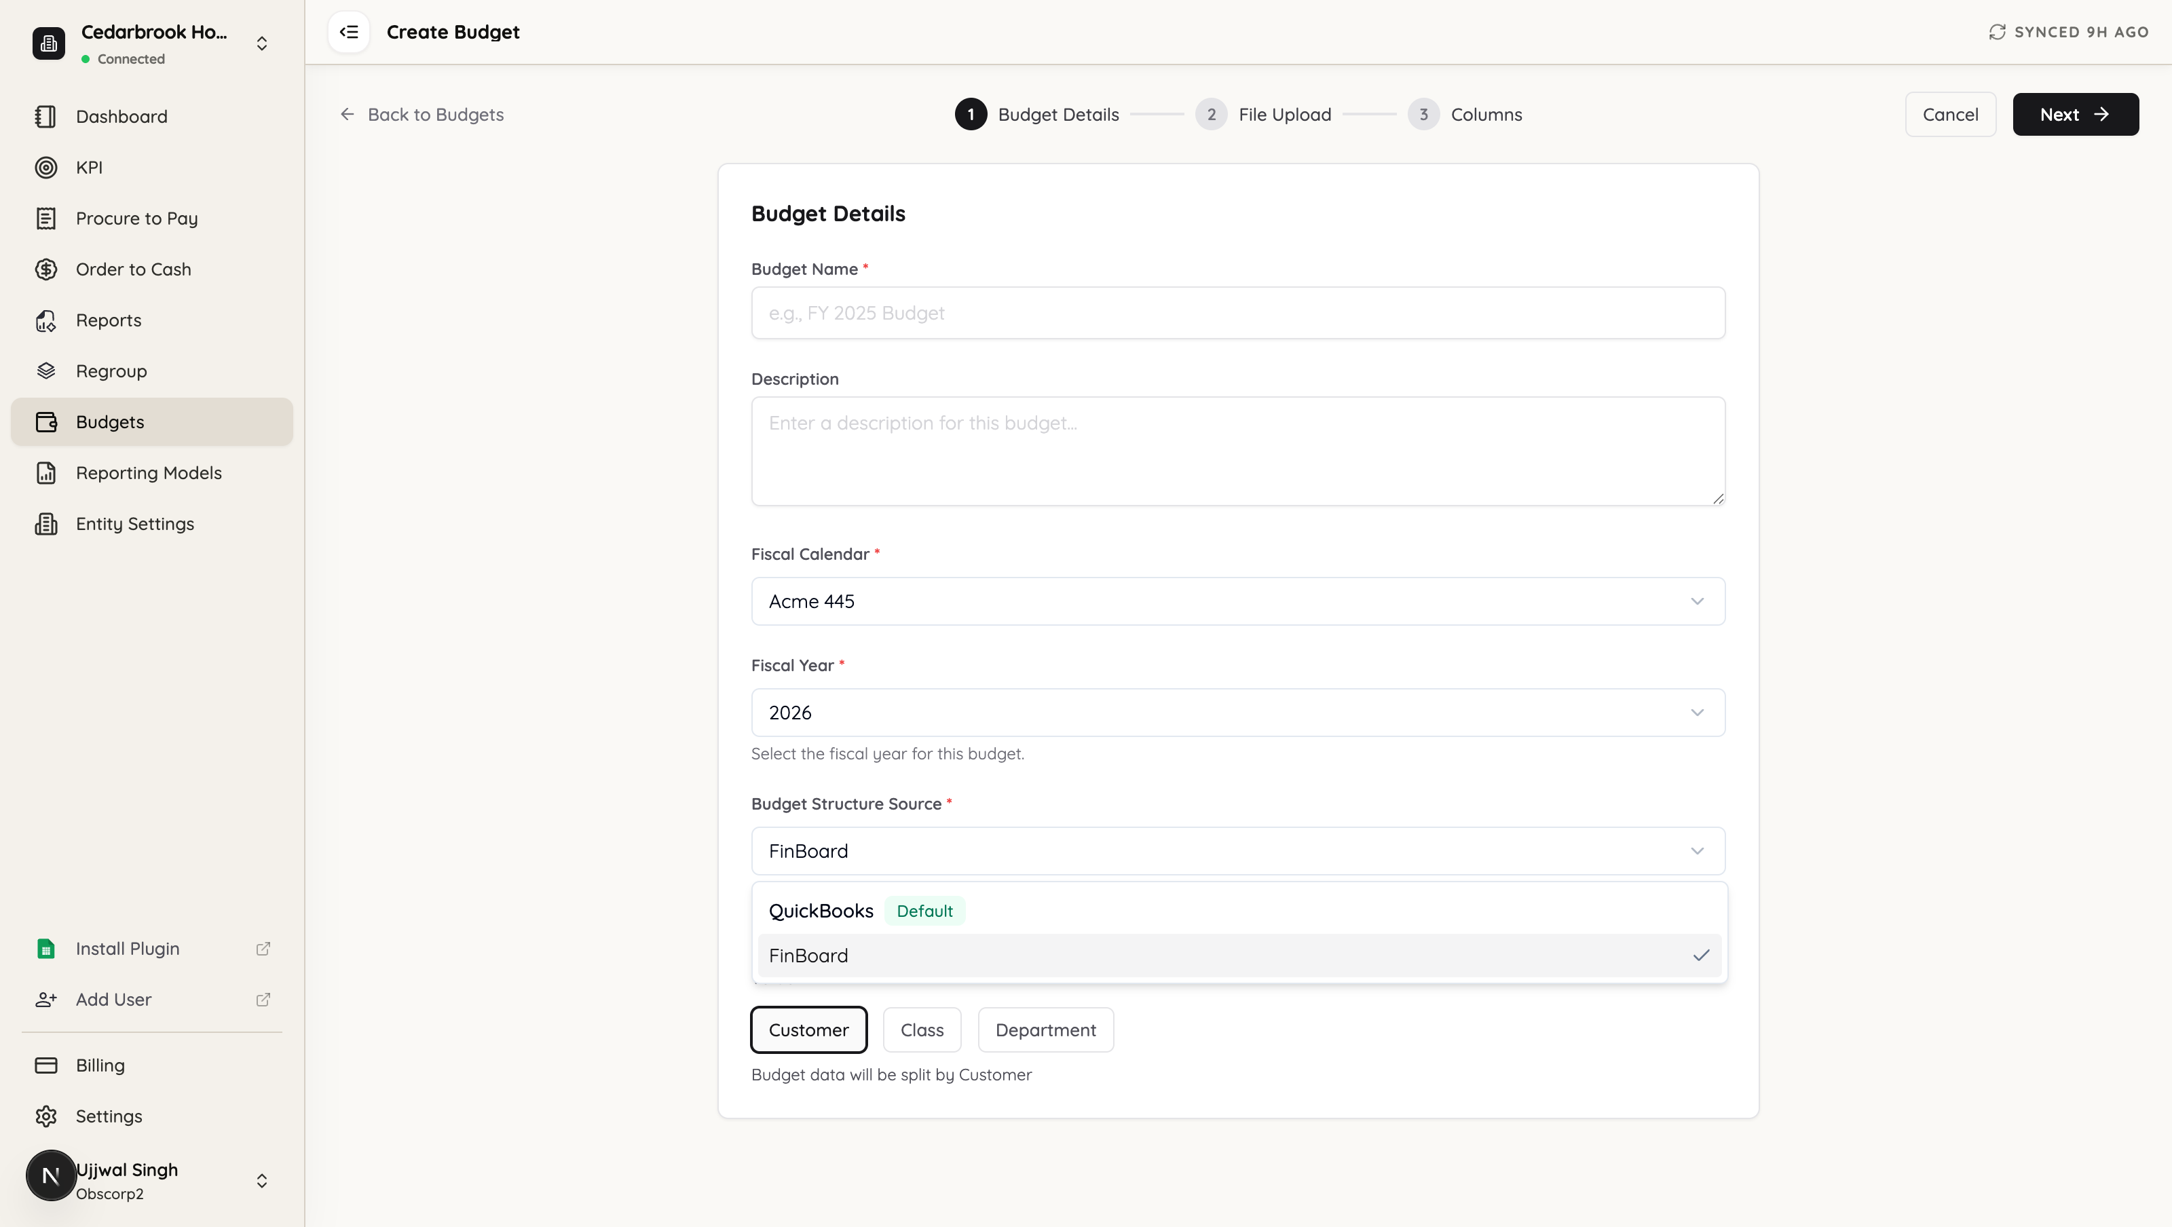Image resolution: width=2172 pixels, height=1227 pixels.
Task: Open the Fiscal Year dropdown showing 2026
Action: (1238, 713)
